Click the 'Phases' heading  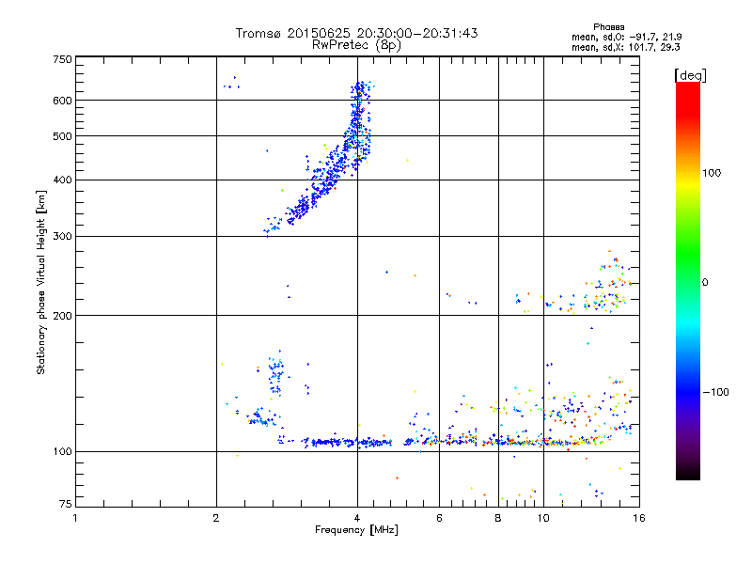(608, 27)
